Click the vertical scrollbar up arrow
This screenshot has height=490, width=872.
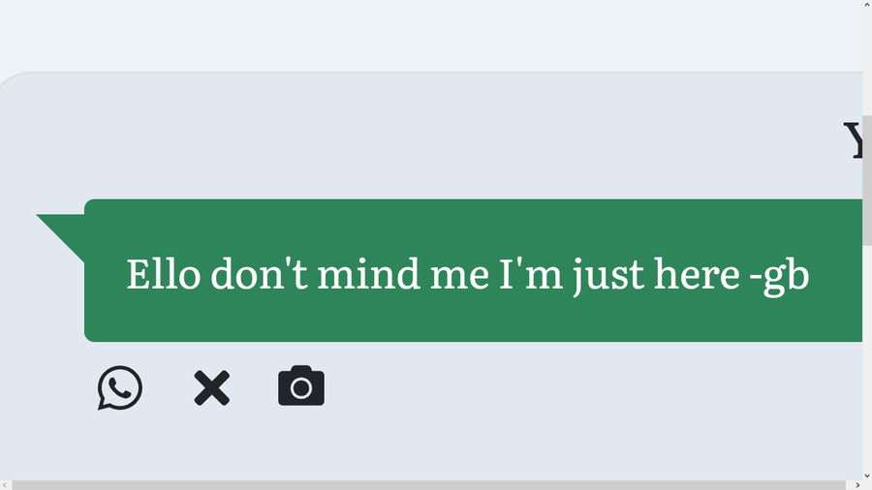click(x=866, y=6)
